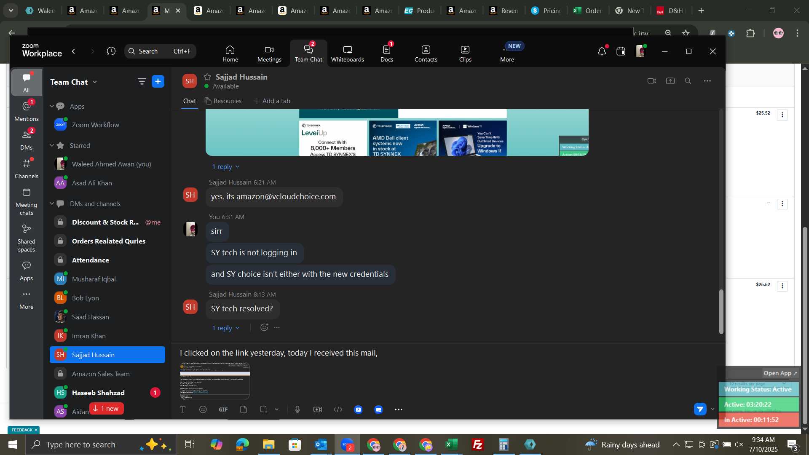
Task: Click Open App in tracker widget
Action: click(x=780, y=373)
